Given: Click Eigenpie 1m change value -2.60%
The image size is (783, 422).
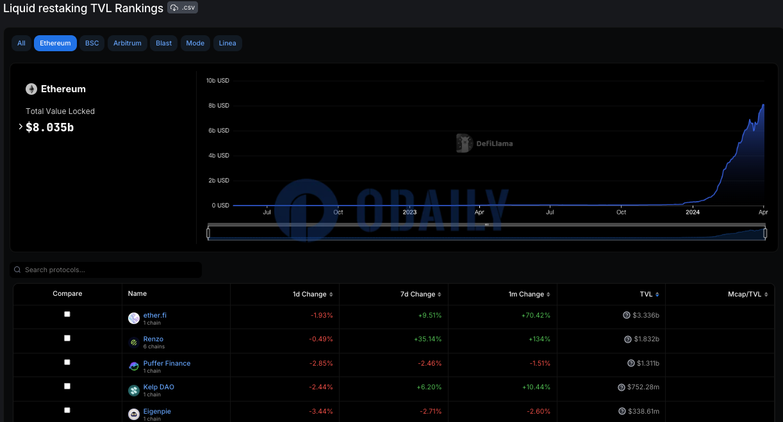Looking at the screenshot, I should (540, 411).
